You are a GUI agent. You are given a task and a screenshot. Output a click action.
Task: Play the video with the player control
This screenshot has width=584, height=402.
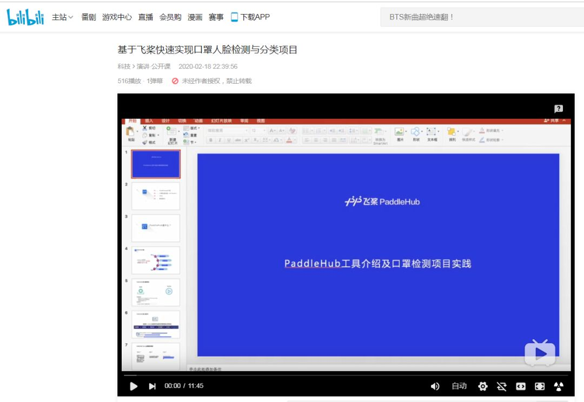[134, 386]
